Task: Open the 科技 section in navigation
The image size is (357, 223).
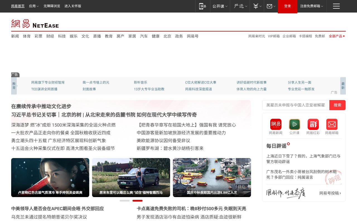Action: pos(62,36)
